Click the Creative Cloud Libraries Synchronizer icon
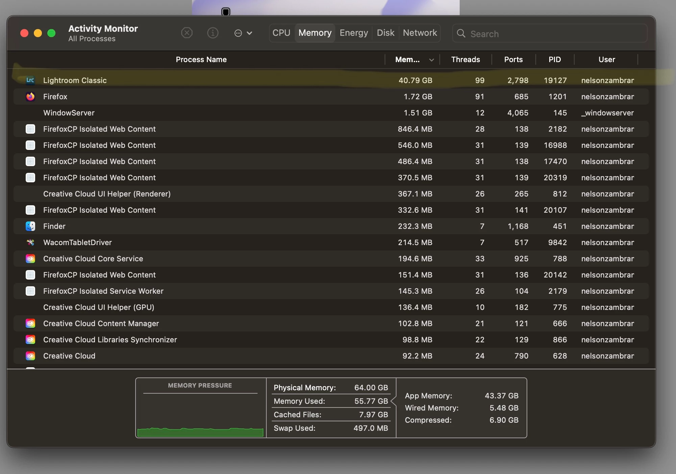Viewport: 676px width, 474px height. click(x=30, y=340)
